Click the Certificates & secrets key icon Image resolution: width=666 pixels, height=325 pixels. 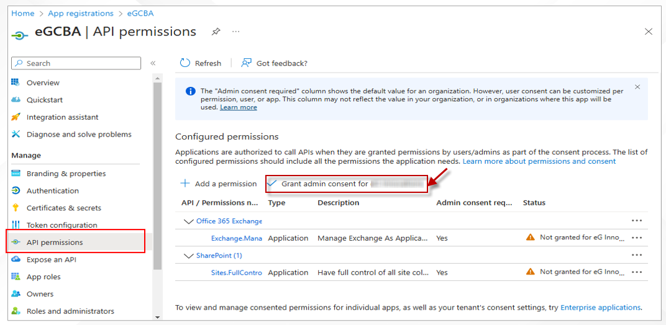point(16,208)
